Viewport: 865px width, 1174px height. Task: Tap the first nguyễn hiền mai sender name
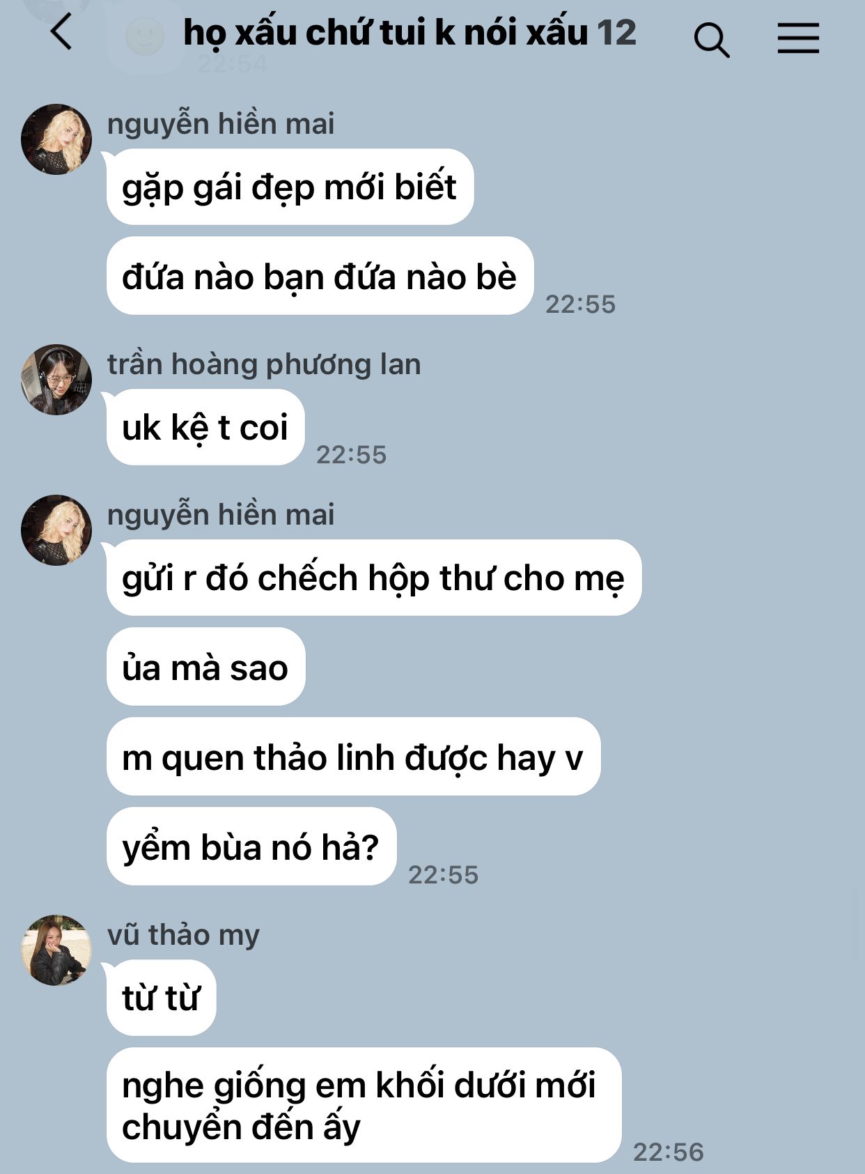click(x=221, y=124)
